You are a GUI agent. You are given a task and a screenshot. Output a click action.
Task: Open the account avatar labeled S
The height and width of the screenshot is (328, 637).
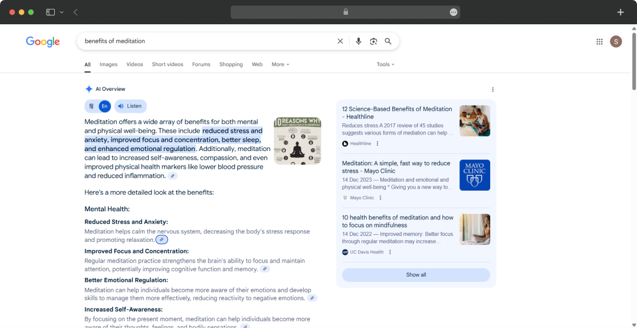tap(616, 41)
